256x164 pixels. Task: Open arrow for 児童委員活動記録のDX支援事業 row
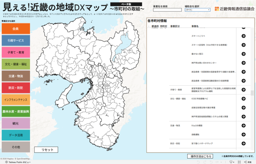pyautogui.click(x=244, y=81)
